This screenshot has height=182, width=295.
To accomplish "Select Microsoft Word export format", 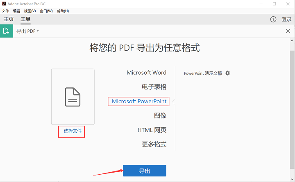I will 146,73.
